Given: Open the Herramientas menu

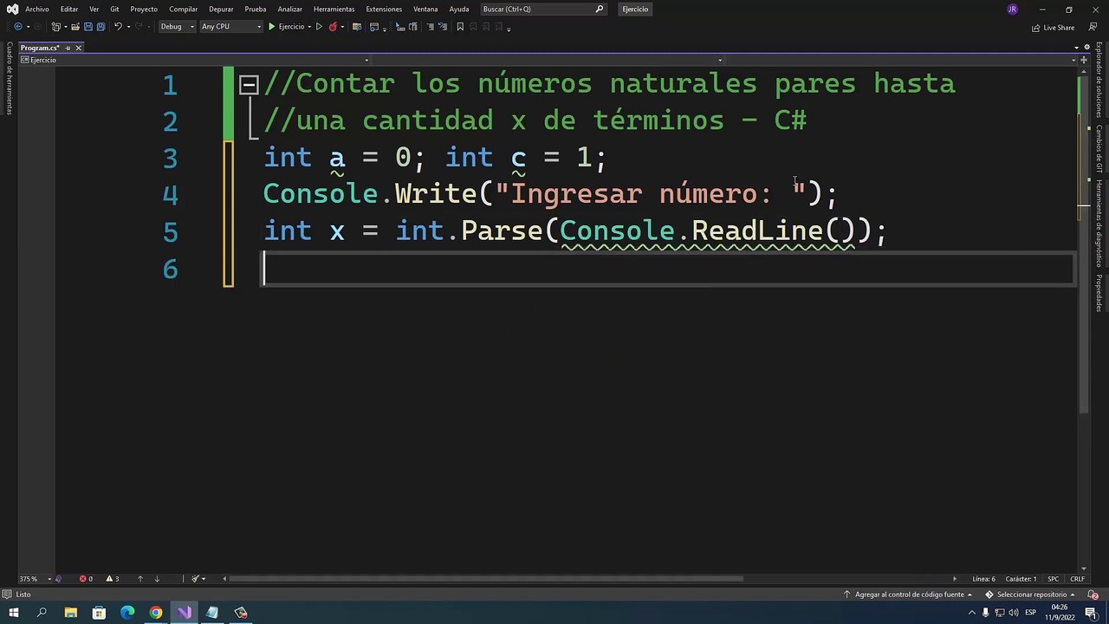Looking at the screenshot, I should pos(334,9).
